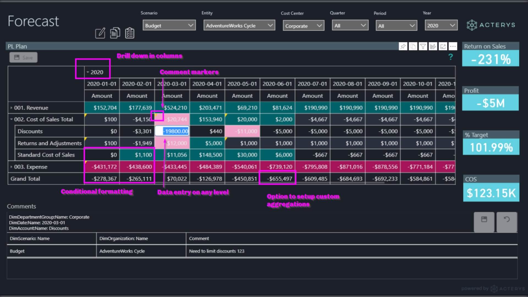Open the Quarter dropdown showing All

(350, 25)
